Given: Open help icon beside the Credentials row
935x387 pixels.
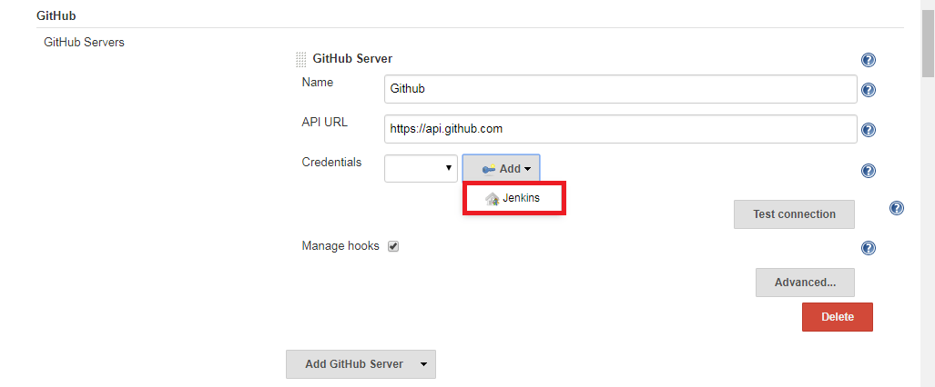Looking at the screenshot, I should [x=869, y=171].
